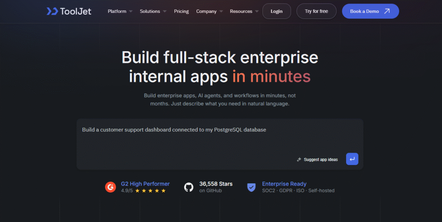Click the sparkle icon beside Suggest app ideas
Image resolution: width=442 pixels, height=222 pixels.
(299, 160)
